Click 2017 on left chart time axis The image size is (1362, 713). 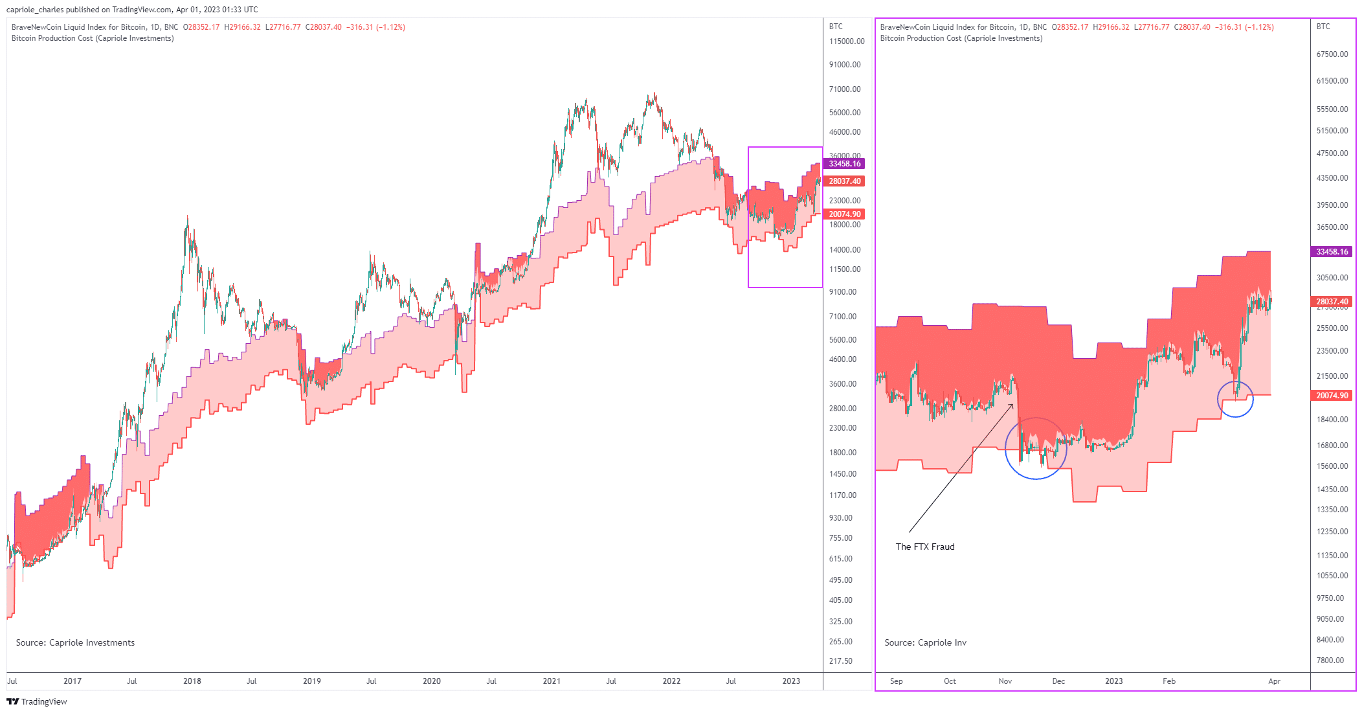[x=73, y=681]
